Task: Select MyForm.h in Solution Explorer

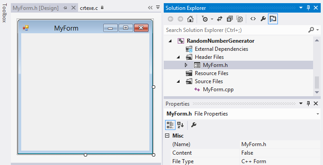Action: click(x=215, y=65)
